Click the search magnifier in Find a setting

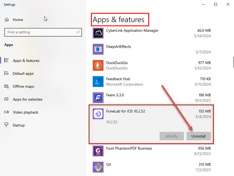coord(78,32)
